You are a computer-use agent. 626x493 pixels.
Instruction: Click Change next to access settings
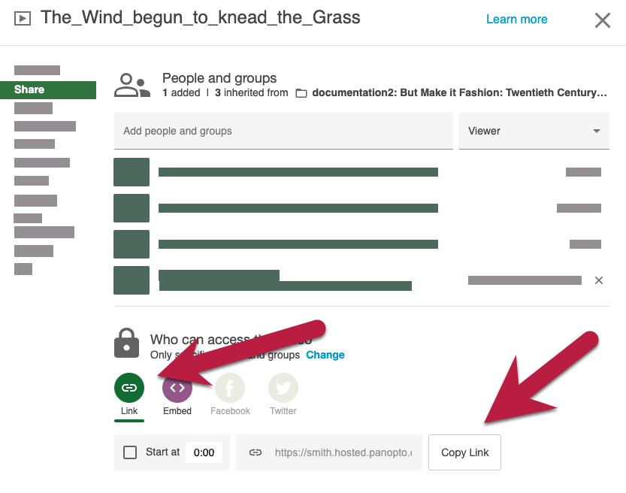point(325,355)
